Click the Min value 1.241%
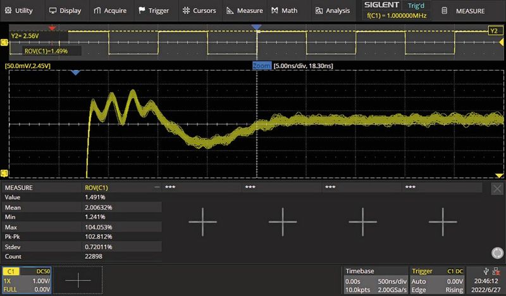This screenshot has width=506, height=296. pos(96,216)
